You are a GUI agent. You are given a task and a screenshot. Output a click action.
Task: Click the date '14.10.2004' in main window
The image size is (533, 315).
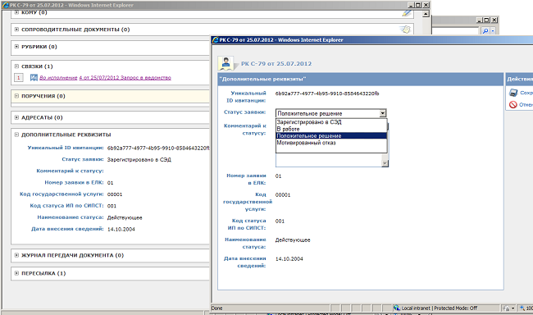tap(121, 229)
